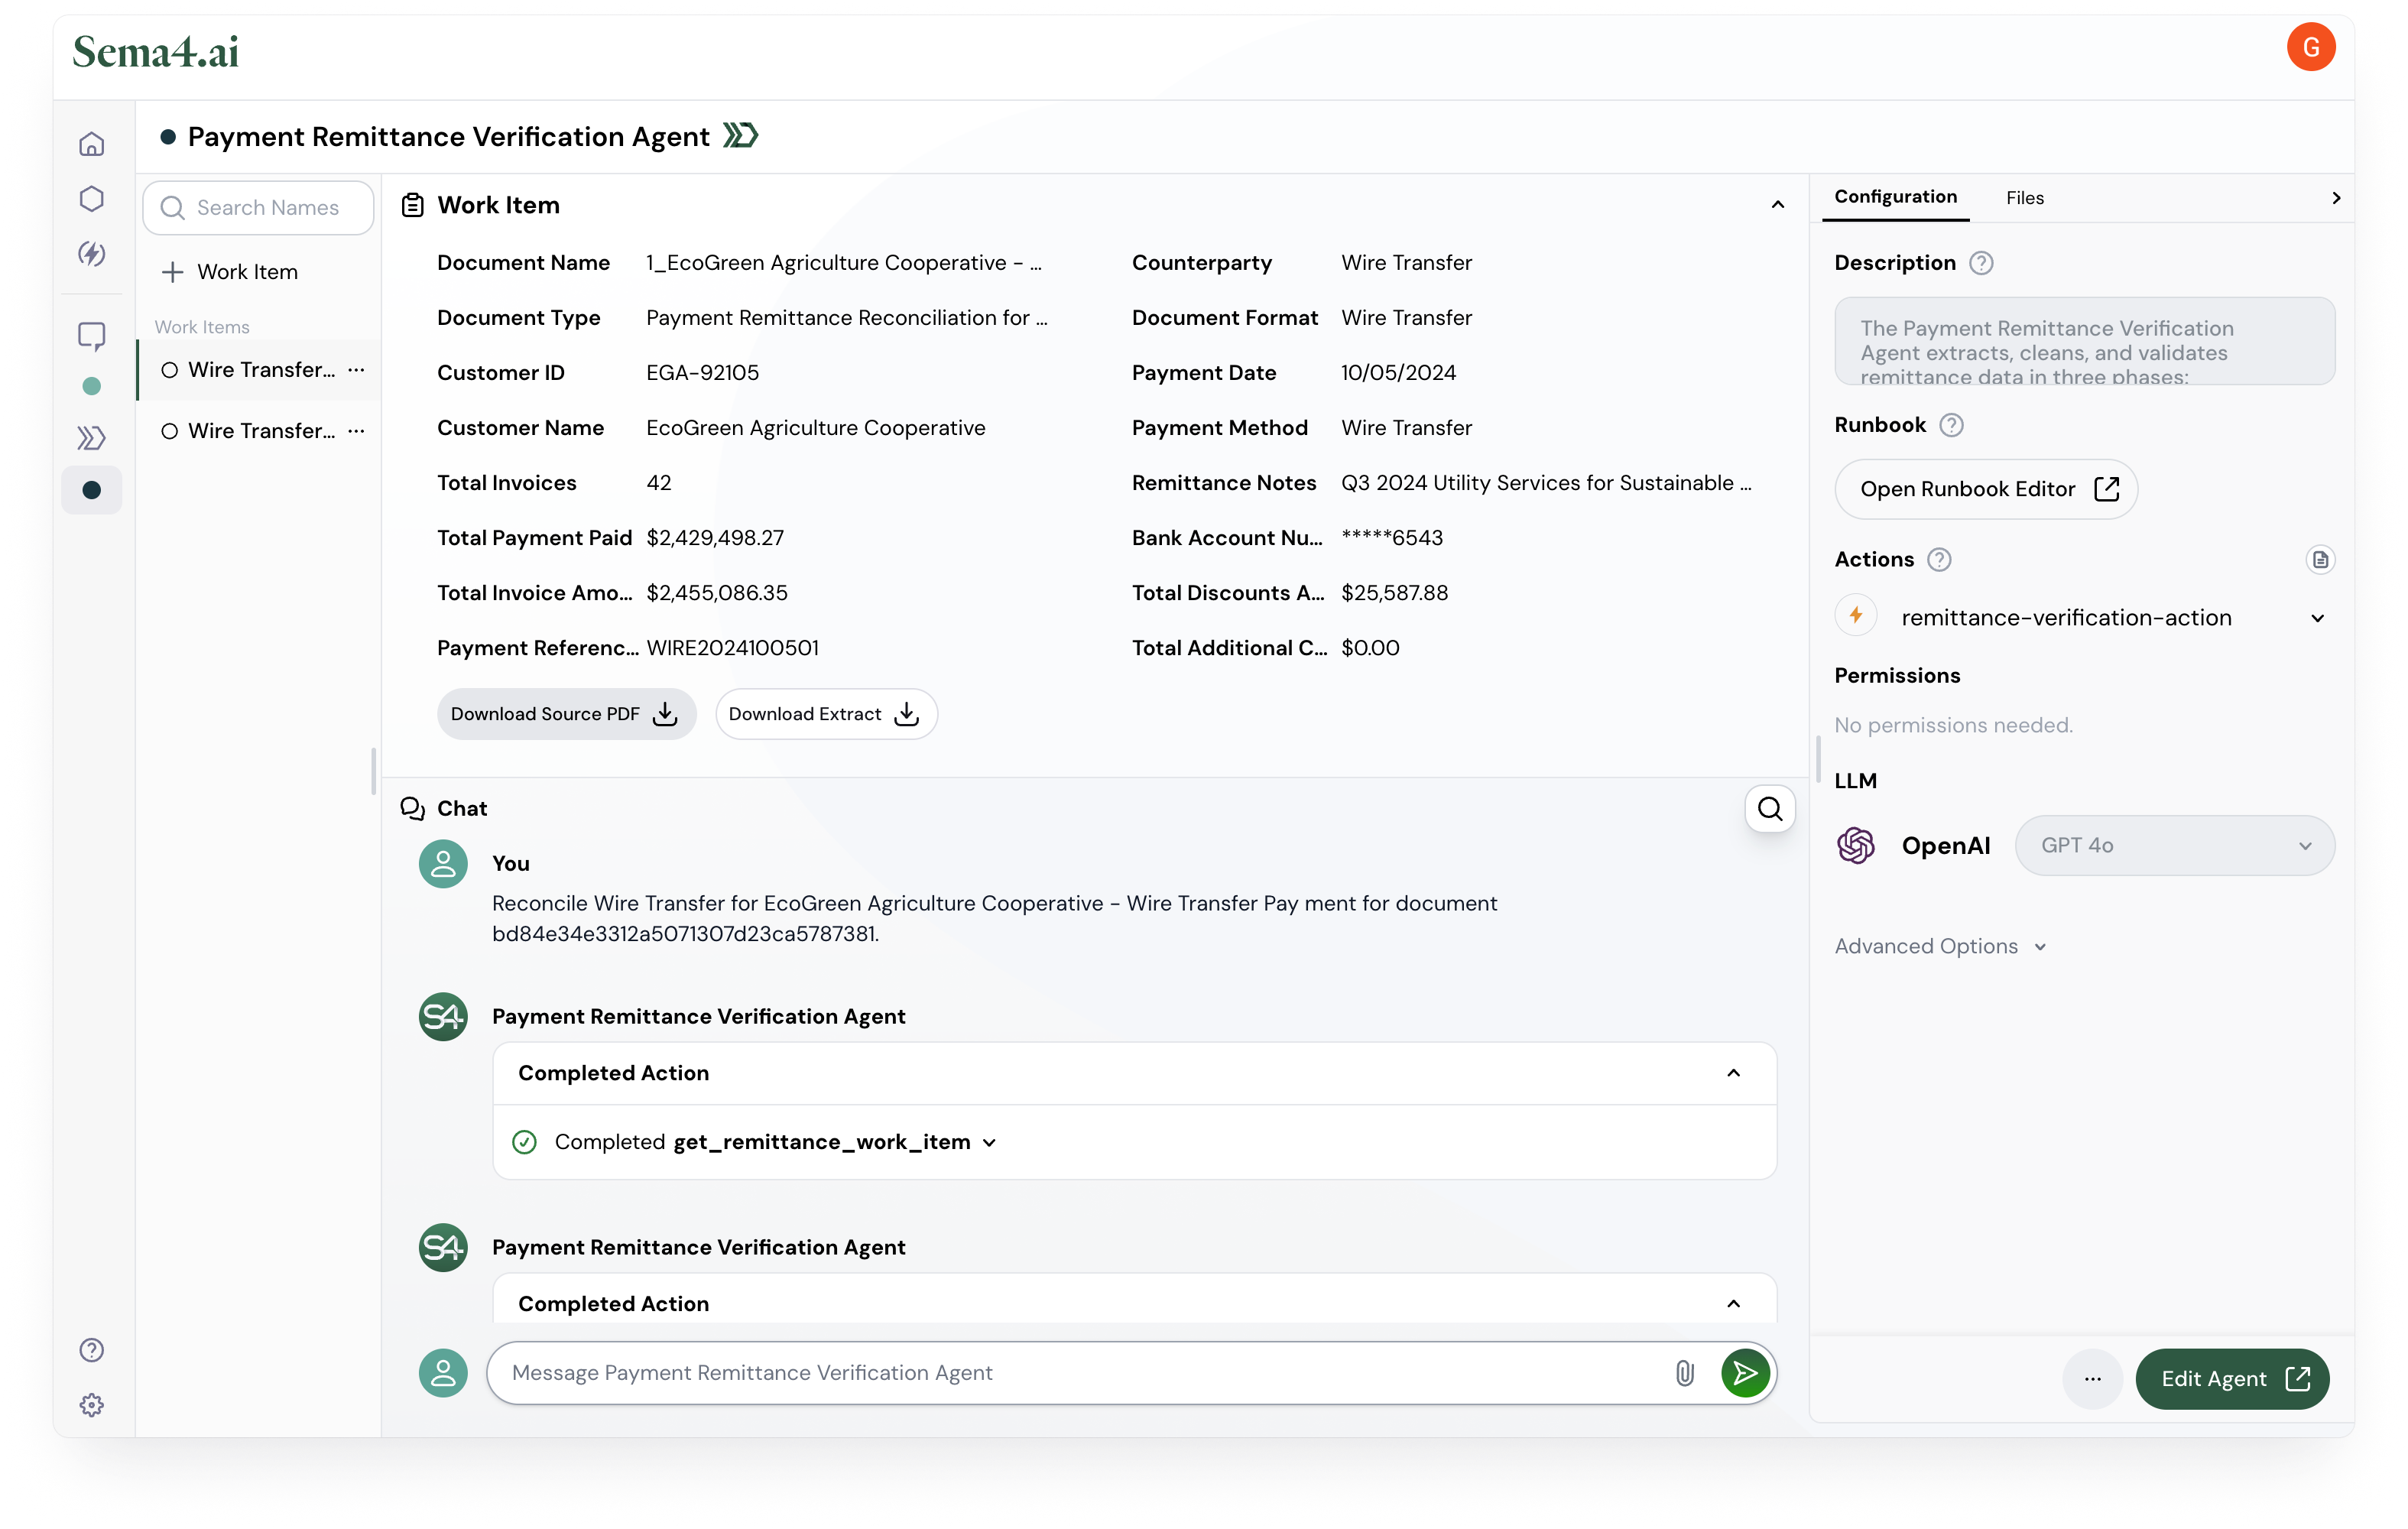Click the chevrons icon beside agent title
Image resolution: width=2408 pixels, height=1529 pixels.
tap(740, 135)
